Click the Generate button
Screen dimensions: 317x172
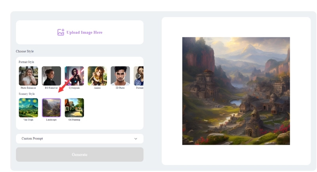coord(80,155)
